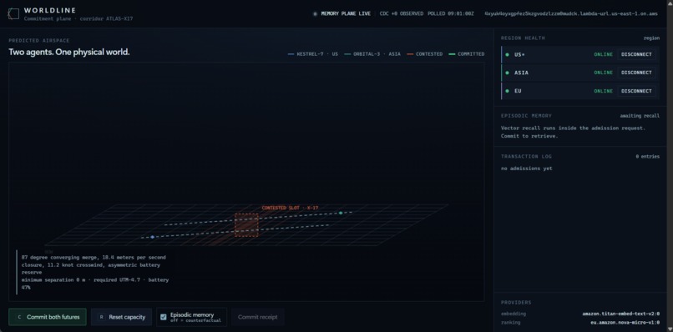Click the 'PROVIDERS' section header
Viewport: 673px width, 332px height.
(516, 303)
